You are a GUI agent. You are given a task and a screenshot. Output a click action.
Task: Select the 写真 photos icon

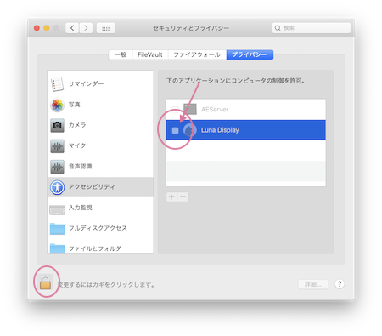point(57,105)
